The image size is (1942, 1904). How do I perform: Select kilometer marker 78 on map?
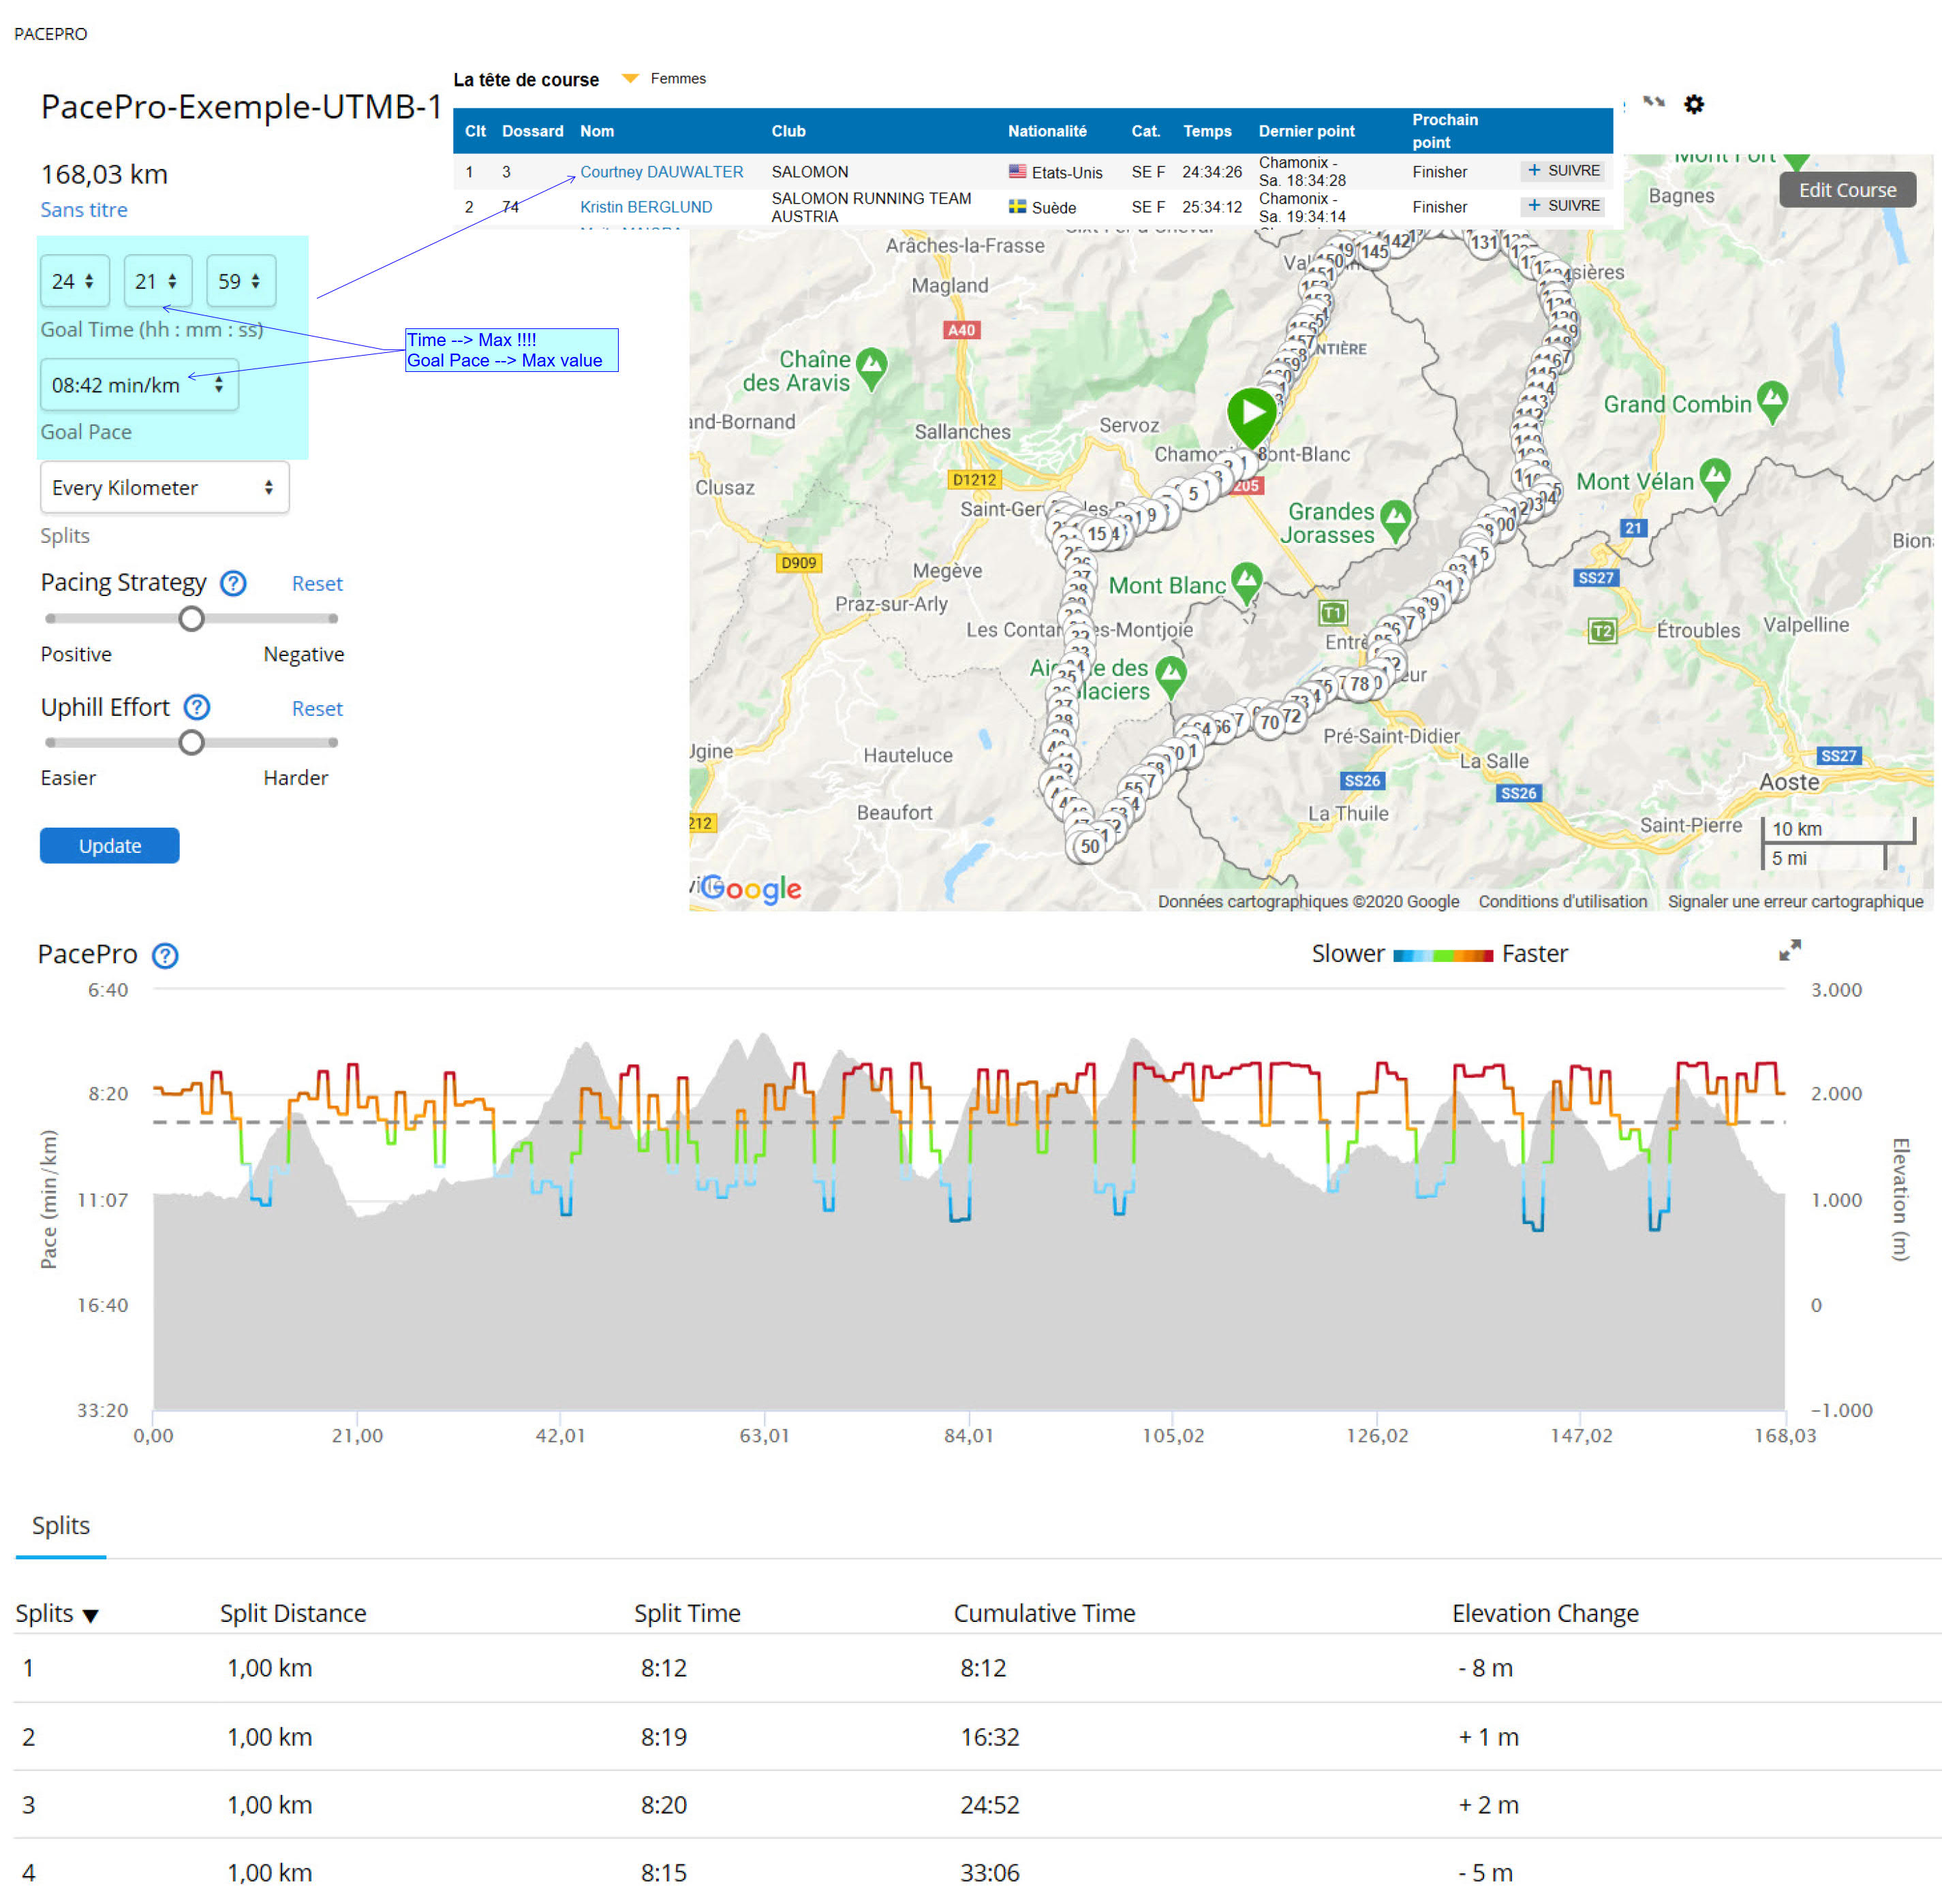click(1359, 685)
